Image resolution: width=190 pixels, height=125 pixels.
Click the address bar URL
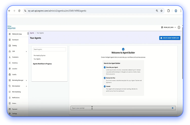(57, 11)
